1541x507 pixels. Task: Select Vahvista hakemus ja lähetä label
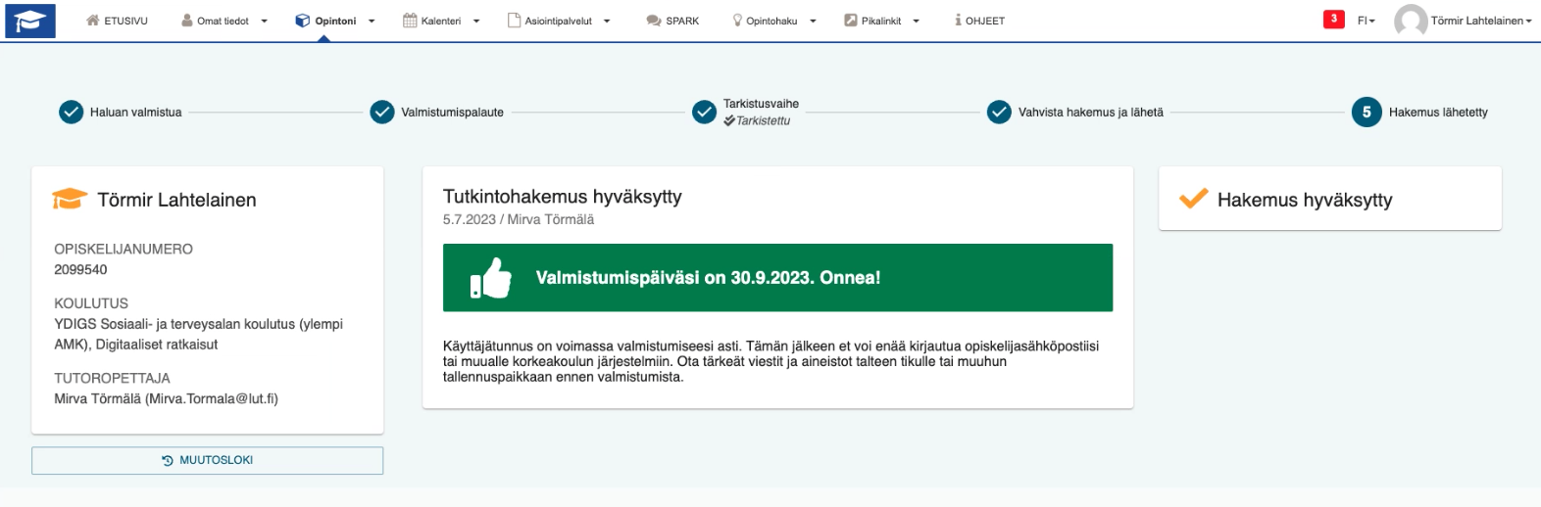click(1091, 113)
